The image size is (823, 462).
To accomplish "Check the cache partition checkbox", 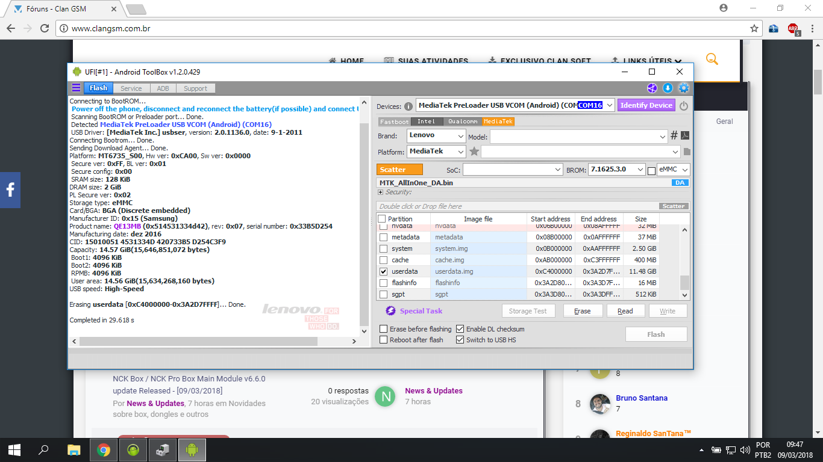I will coord(383,260).
